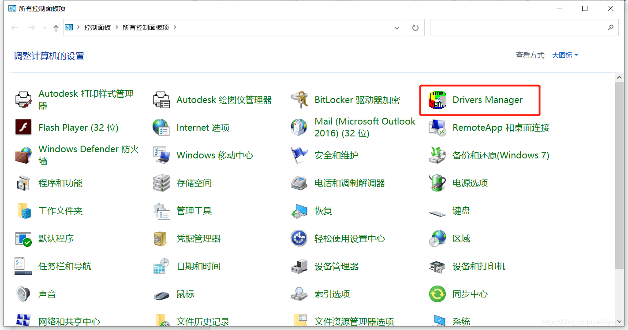
Task: Open the 电源选项 battery icon
Action: coord(437,183)
